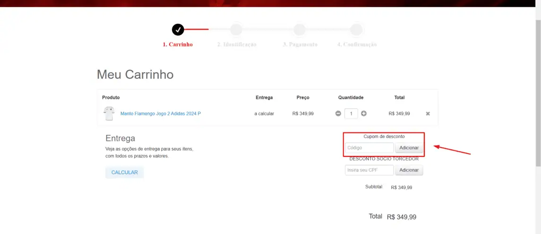
Task: Click the third step circle above Pagamento
Action: pos(300,30)
